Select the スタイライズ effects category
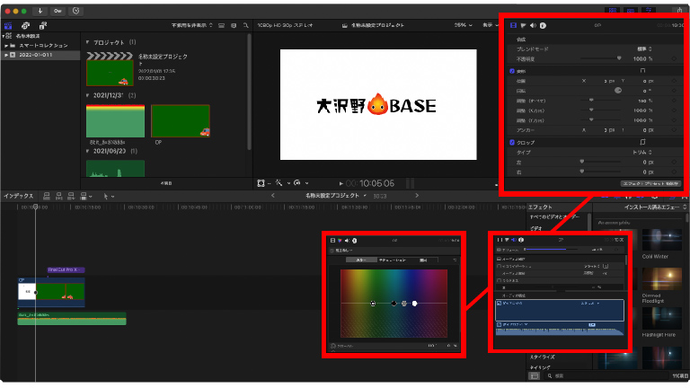Screen dimensions: 690x388 [542, 357]
